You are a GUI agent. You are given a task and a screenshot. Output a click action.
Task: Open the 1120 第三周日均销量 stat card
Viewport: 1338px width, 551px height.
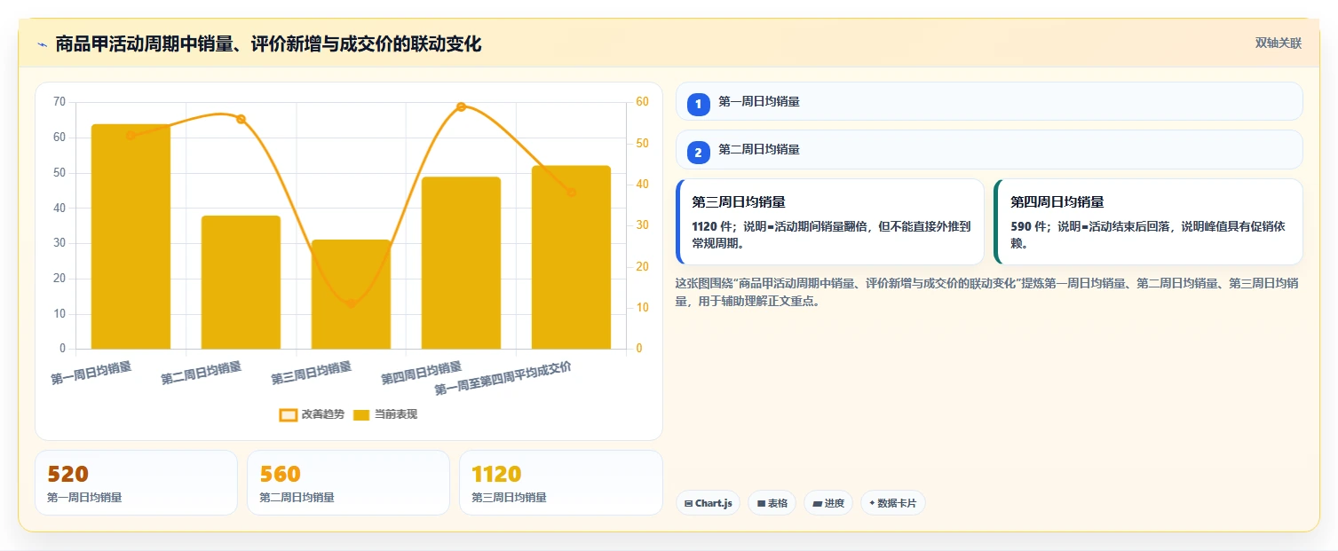[560, 483]
